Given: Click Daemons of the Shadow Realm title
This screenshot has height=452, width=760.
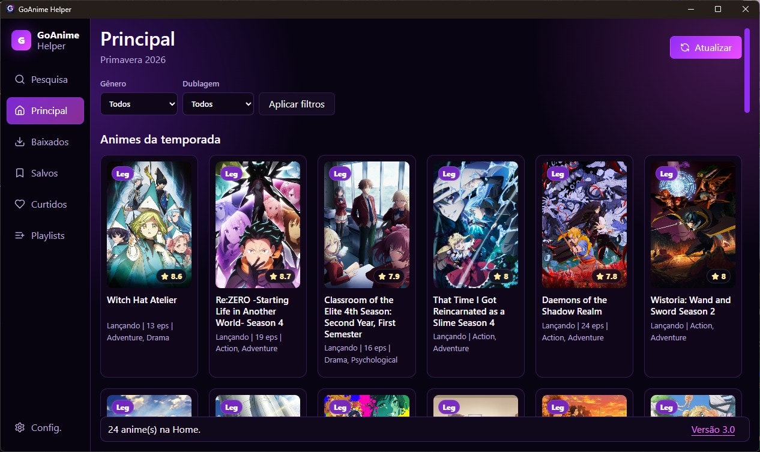Looking at the screenshot, I should pyautogui.click(x=575, y=306).
